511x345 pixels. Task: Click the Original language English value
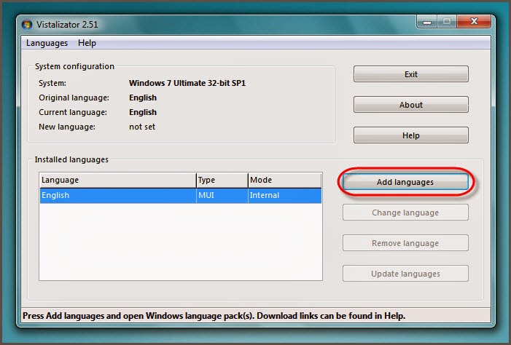pyautogui.click(x=143, y=98)
